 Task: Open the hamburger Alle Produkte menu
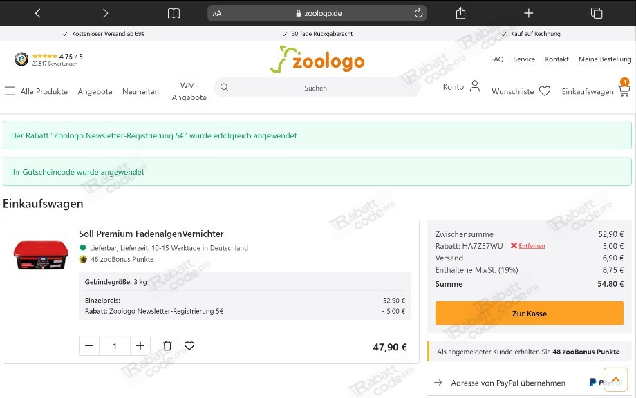[9, 91]
